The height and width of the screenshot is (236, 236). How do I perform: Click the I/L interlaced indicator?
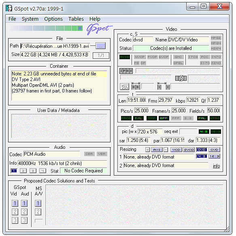[x=138, y=118]
